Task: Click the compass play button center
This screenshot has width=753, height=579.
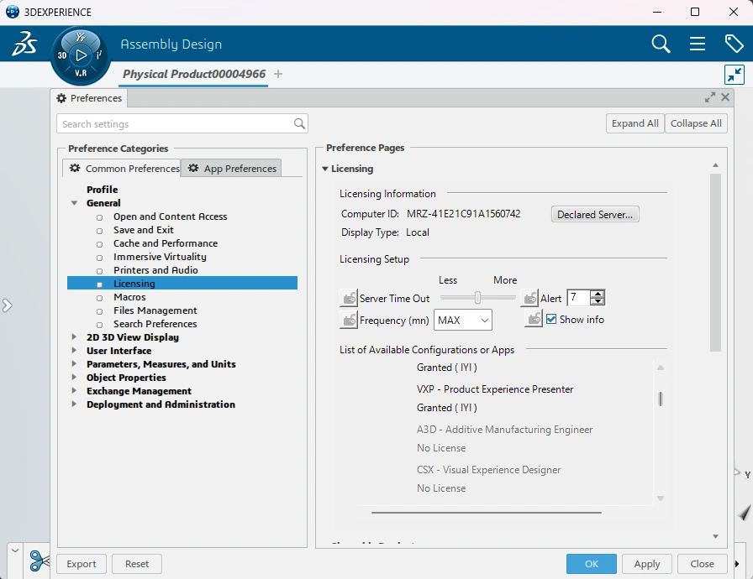Action: [82, 55]
